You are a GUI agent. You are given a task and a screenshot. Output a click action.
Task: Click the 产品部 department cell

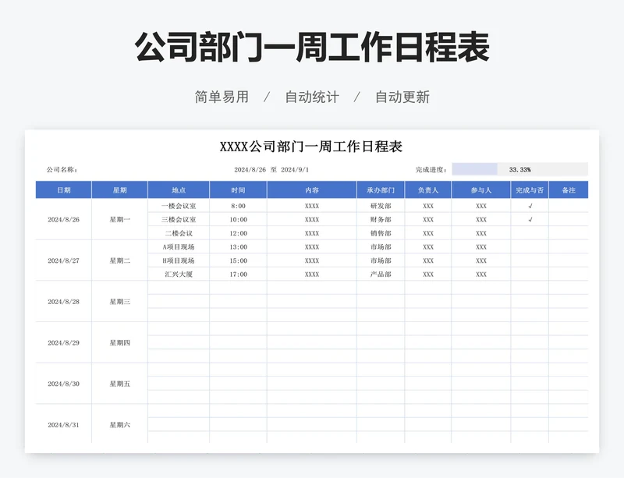381,274
